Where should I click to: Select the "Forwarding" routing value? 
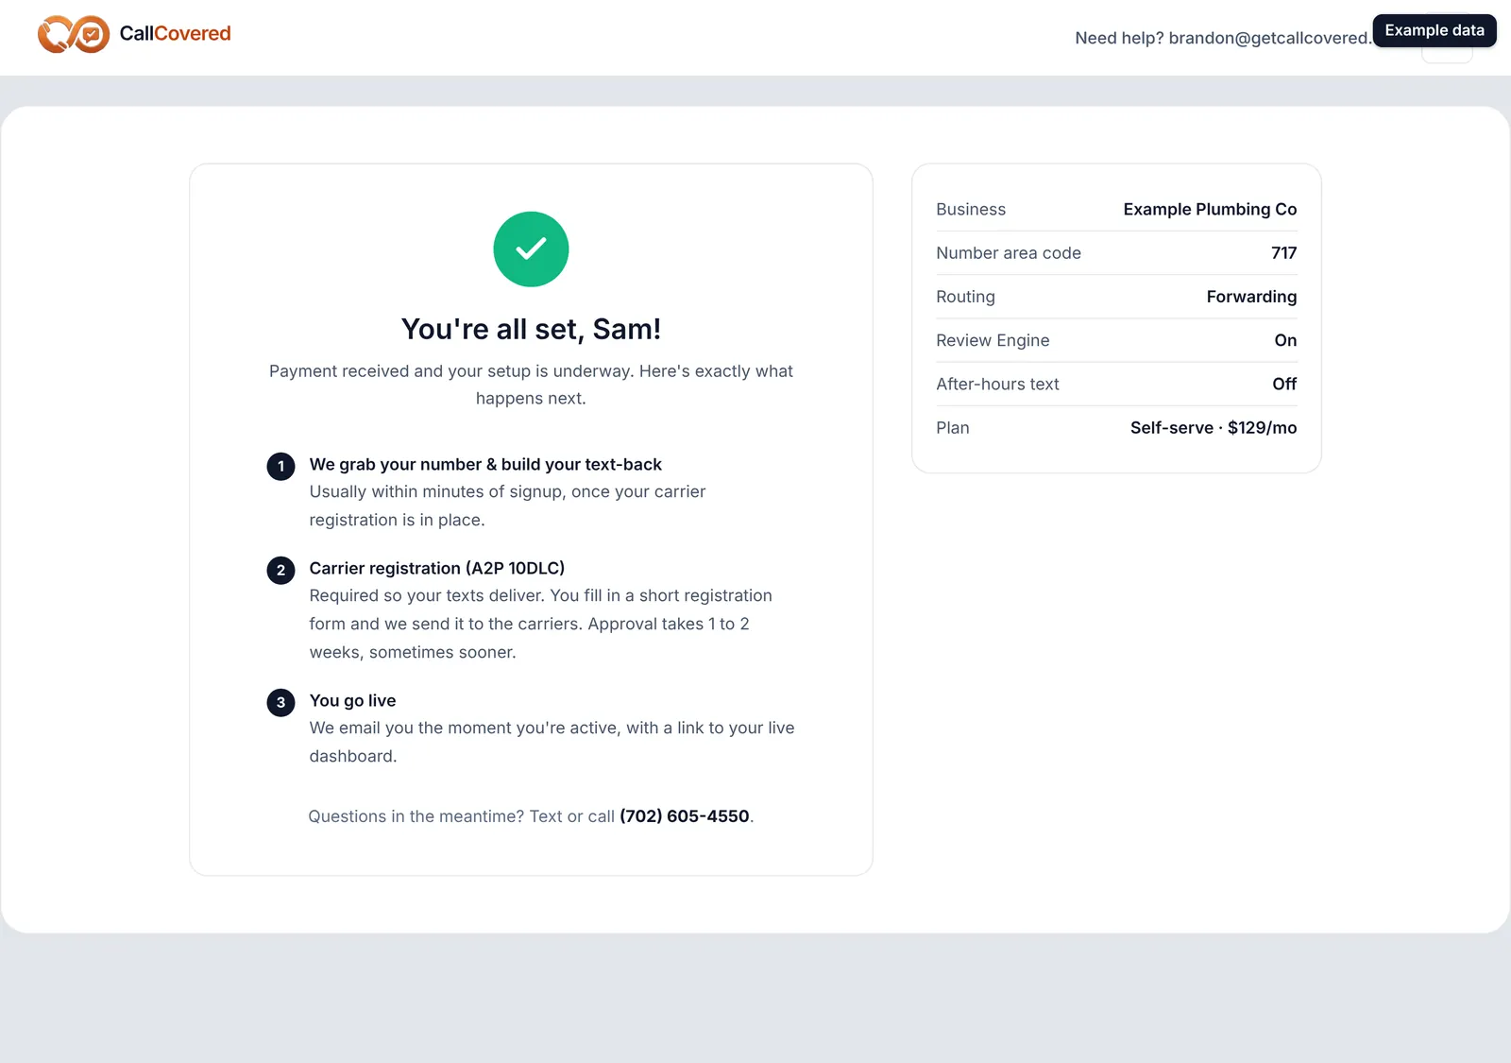(1251, 297)
